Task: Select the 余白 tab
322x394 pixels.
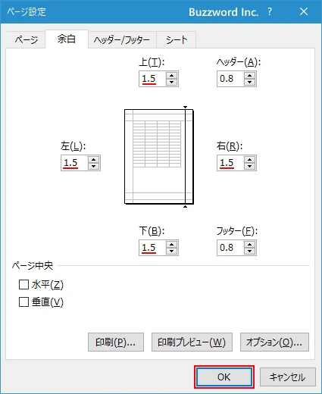Action: pyautogui.click(x=67, y=39)
